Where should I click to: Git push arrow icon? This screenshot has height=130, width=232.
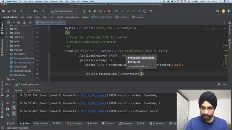click(133, 11)
